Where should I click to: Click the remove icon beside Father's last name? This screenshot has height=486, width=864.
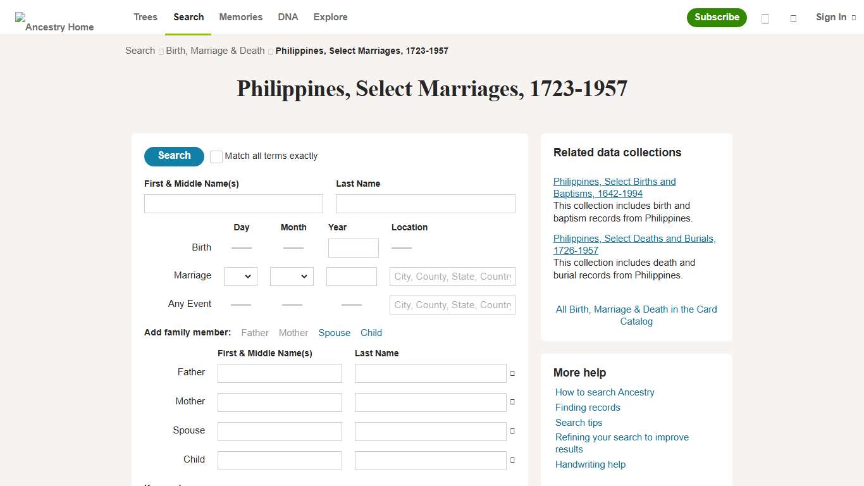[511, 373]
